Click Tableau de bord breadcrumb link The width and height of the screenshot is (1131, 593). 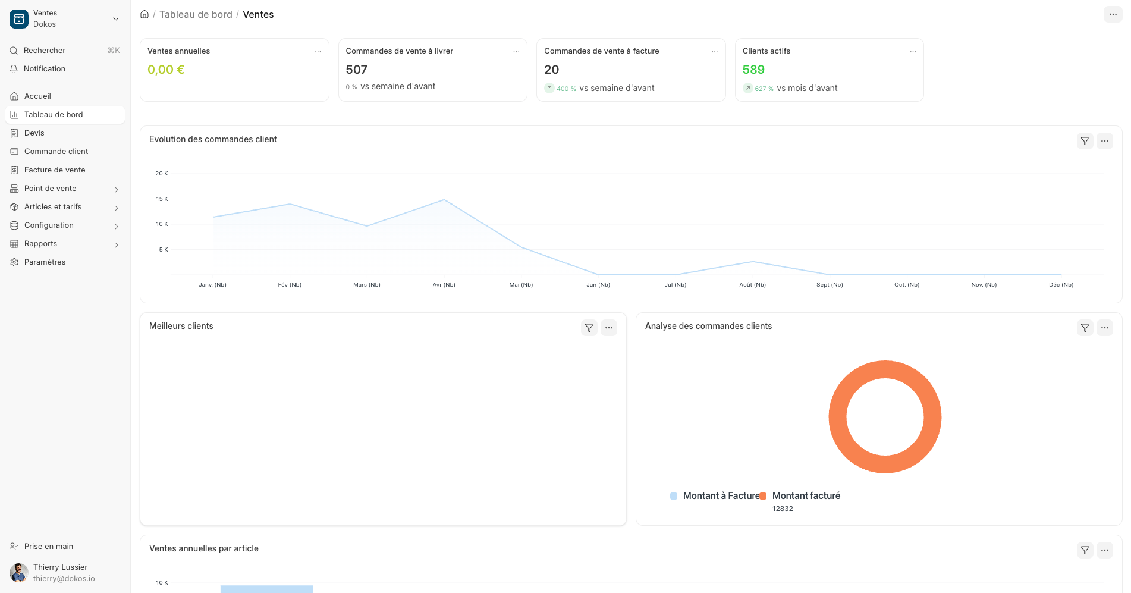196,14
